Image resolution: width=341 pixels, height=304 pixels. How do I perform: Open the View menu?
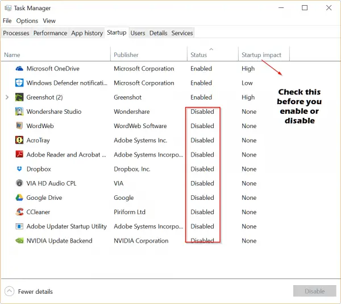49,21
